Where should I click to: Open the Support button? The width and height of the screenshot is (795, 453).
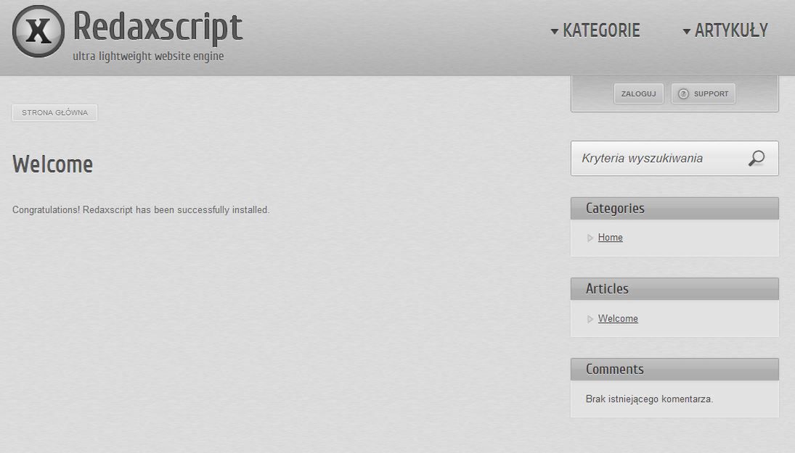704,93
